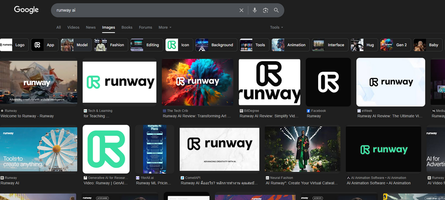Open the large green R icon image
The height and width of the screenshot is (200, 445).
tap(106, 149)
